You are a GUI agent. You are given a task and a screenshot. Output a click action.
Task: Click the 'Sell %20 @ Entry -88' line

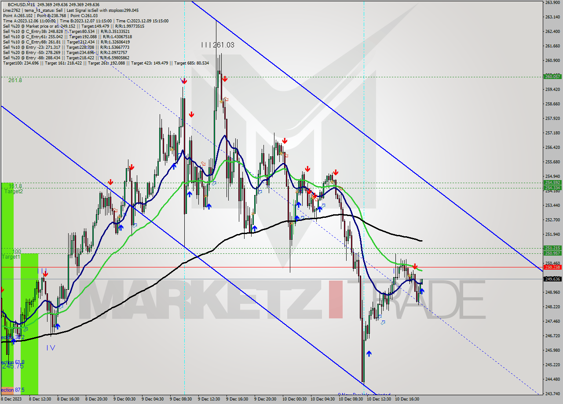[x=66, y=58]
